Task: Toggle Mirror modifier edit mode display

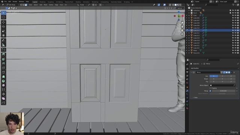Action: coord(224,72)
